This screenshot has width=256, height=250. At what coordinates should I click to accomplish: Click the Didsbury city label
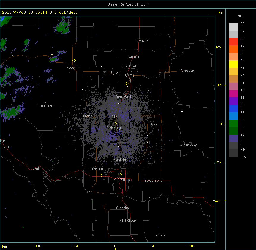pyautogui.click(x=114, y=128)
